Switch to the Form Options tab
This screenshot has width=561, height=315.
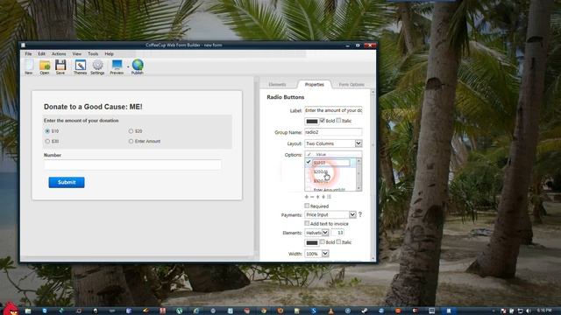pyautogui.click(x=352, y=85)
